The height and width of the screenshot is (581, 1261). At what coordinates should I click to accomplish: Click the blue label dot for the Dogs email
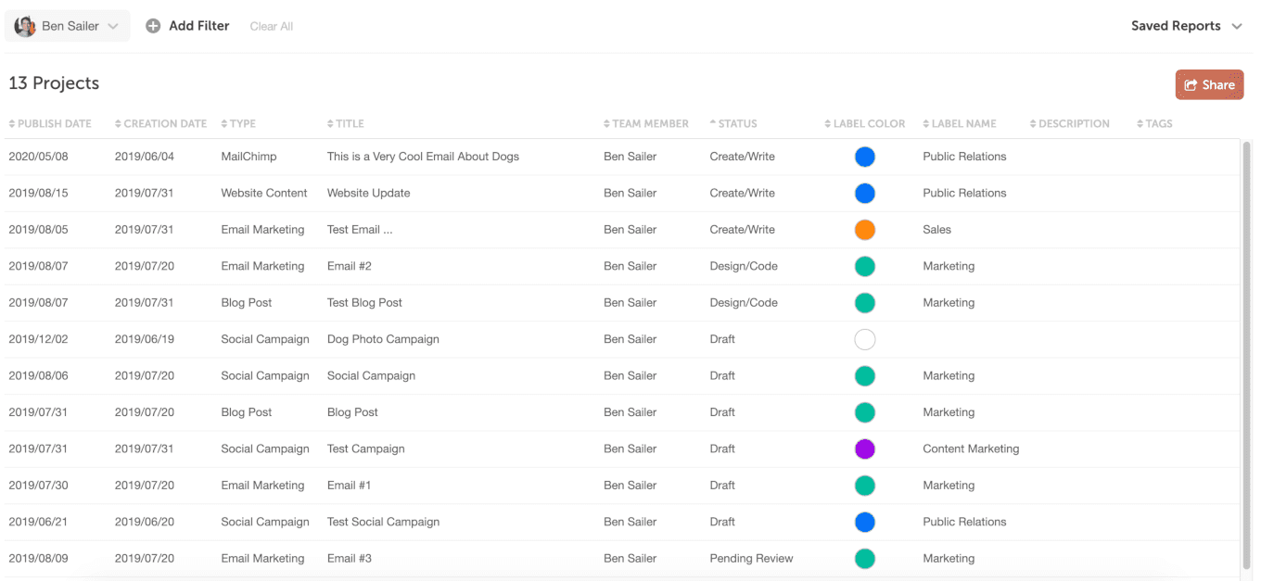coord(865,157)
